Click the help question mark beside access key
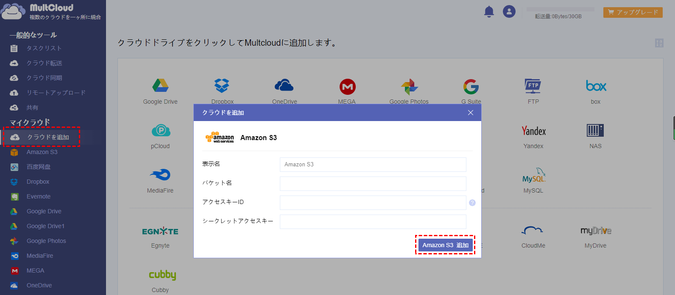The image size is (675, 295). click(472, 203)
